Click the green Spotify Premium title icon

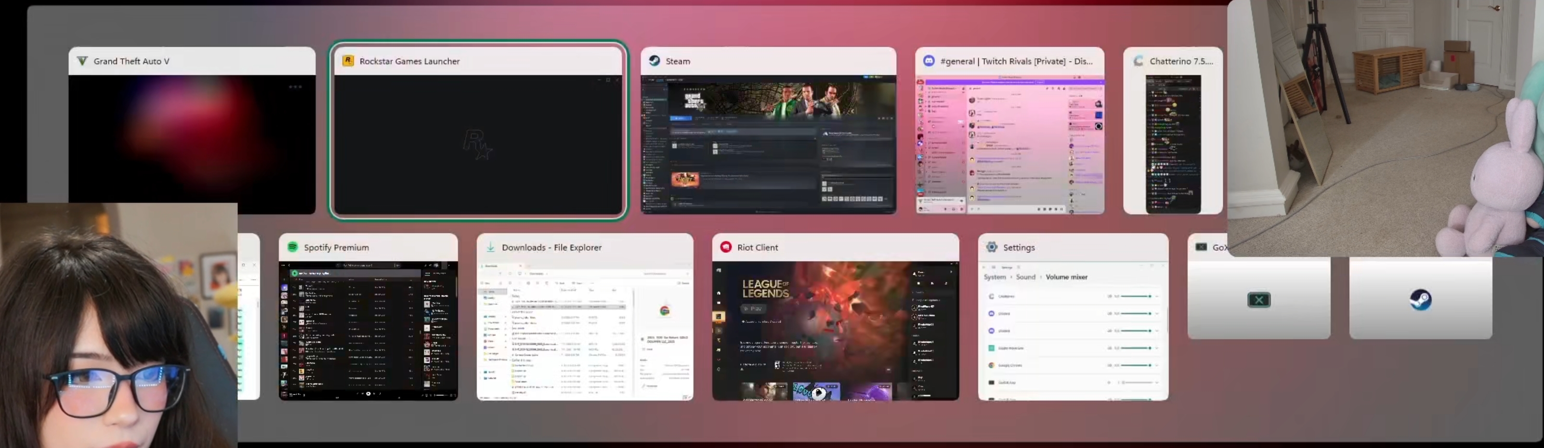pos(292,247)
